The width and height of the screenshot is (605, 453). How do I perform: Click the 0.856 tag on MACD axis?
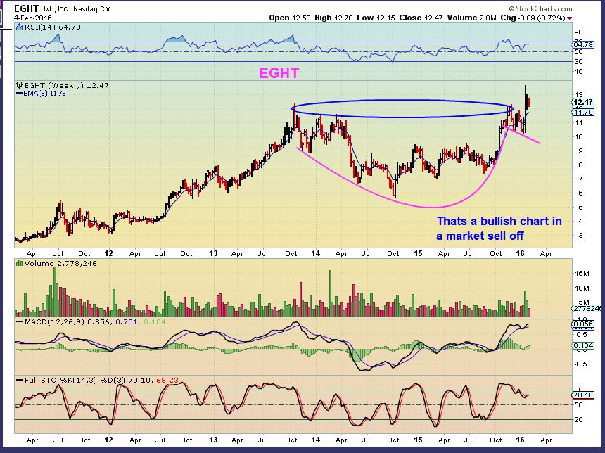pos(583,324)
